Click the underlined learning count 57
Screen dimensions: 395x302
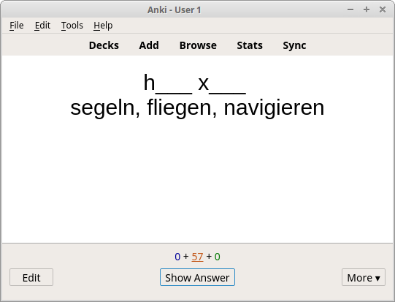click(x=197, y=257)
